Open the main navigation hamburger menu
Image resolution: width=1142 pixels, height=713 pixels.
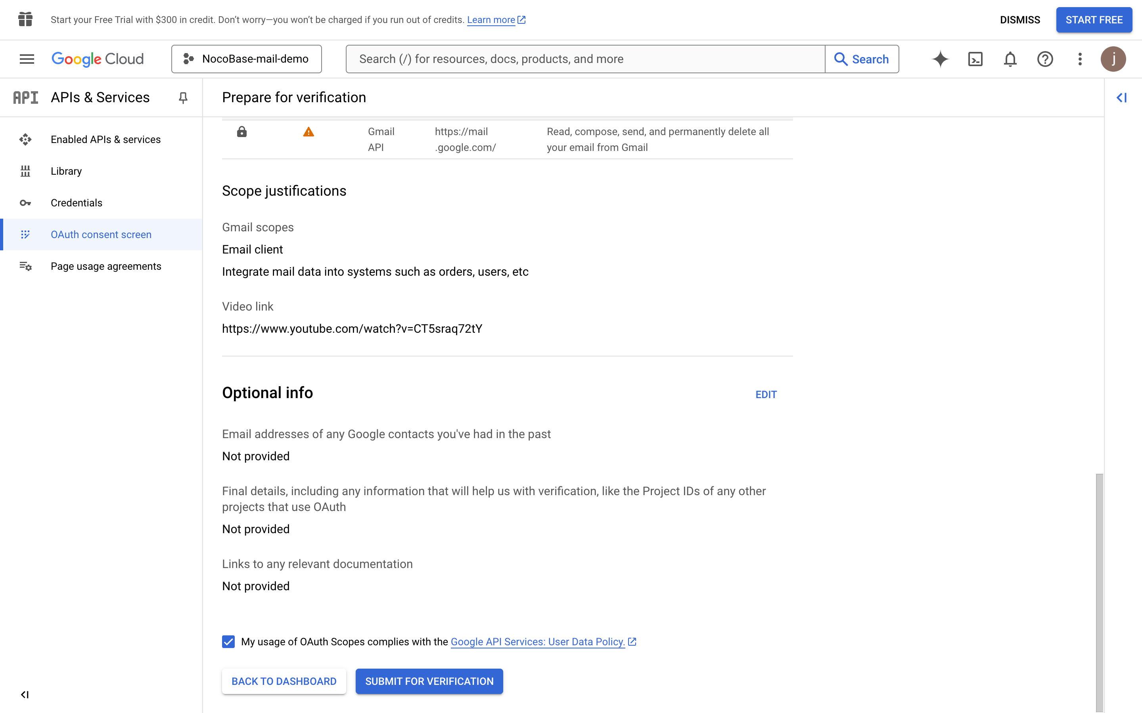(x=27, y=59)
